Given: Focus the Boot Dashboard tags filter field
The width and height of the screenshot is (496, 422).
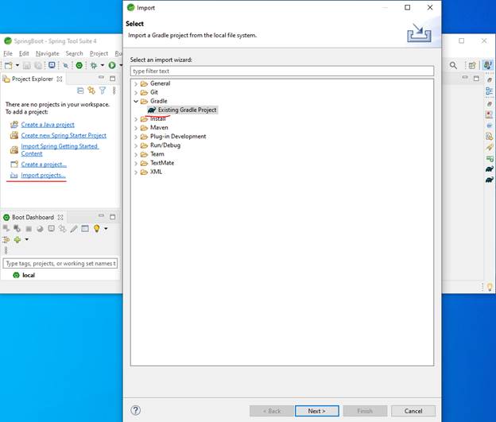Looking at the screenshot, I should point(60,263).
